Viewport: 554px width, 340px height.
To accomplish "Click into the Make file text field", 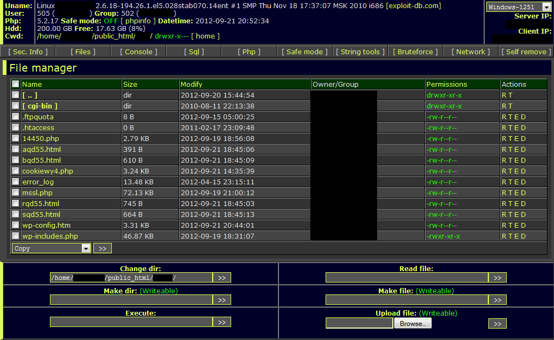I will click(406, 300).
